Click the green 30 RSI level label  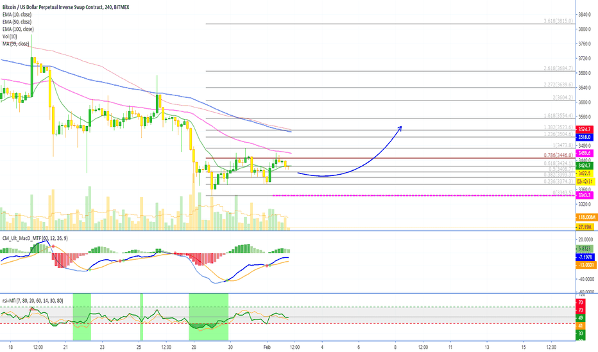tap(581, 333)
